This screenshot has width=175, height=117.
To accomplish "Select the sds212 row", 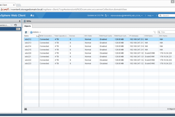I will tap(99, 39).
